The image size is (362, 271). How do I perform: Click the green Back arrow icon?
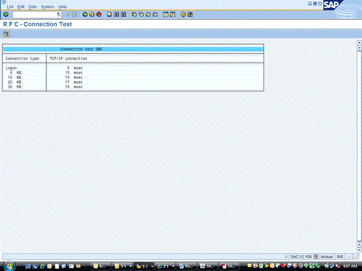tap(85, 14)
